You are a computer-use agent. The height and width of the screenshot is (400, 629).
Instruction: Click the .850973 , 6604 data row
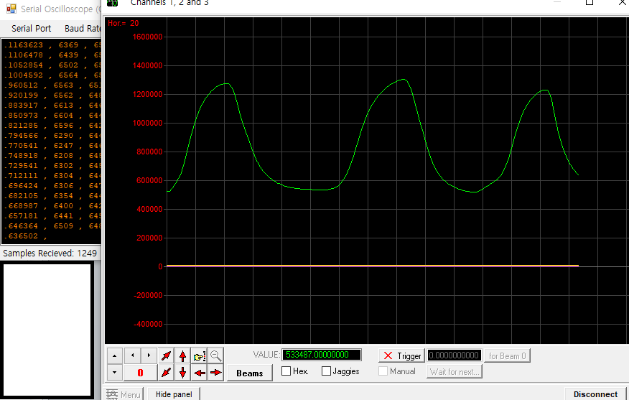(x=52, y=115)
